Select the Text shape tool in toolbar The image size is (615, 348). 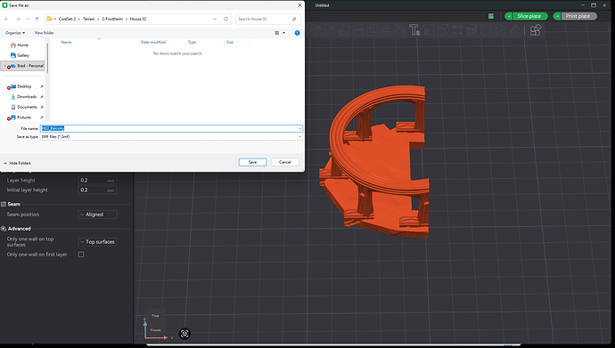pyautogui.click(x=414, y=30)
